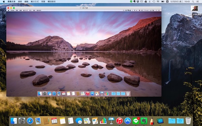Open LINE with the notification badge in Dock
202x126 pixels.
[136, 121]
